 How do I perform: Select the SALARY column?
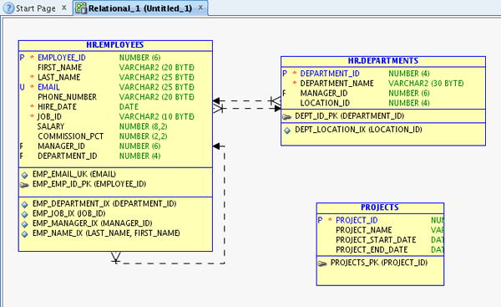click(51, 126)
